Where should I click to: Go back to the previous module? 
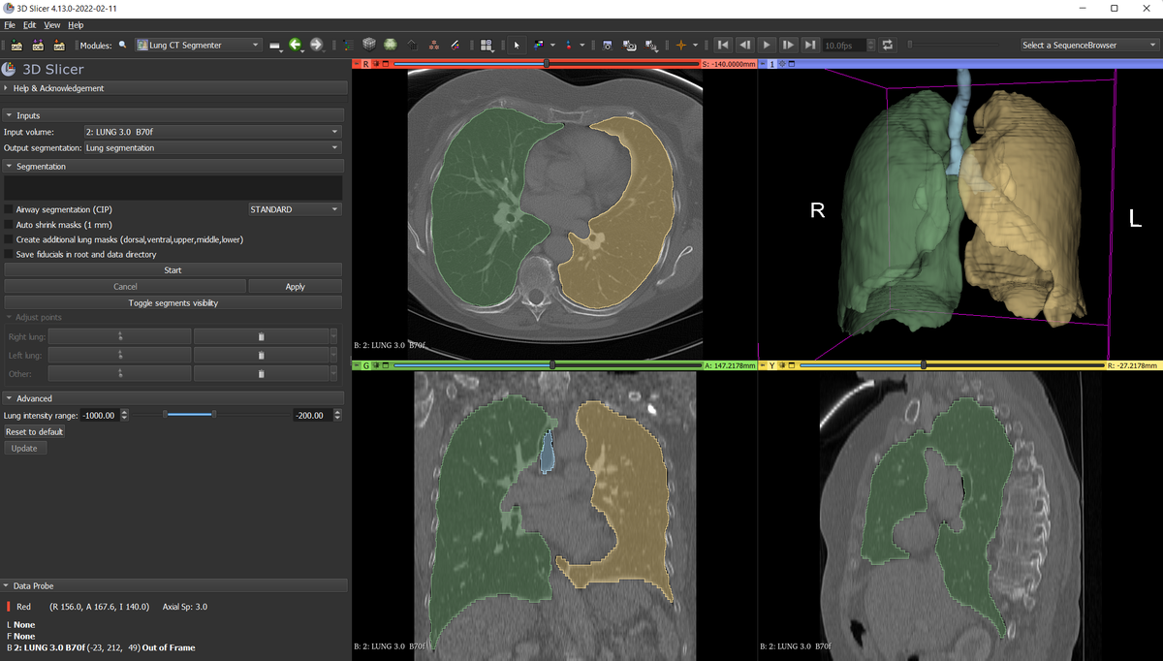click(297, 44)
